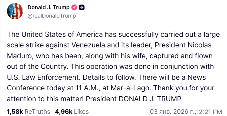Click the black plus badge beside name
The height and width of the screenshot is (116, 227).
(82, 8)
